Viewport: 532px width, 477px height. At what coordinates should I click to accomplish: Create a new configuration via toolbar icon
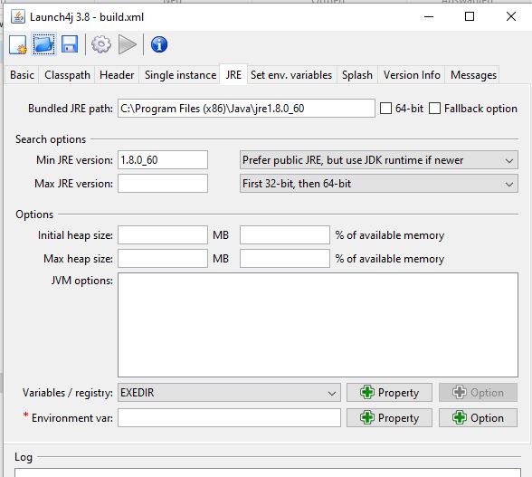point(18,44)
